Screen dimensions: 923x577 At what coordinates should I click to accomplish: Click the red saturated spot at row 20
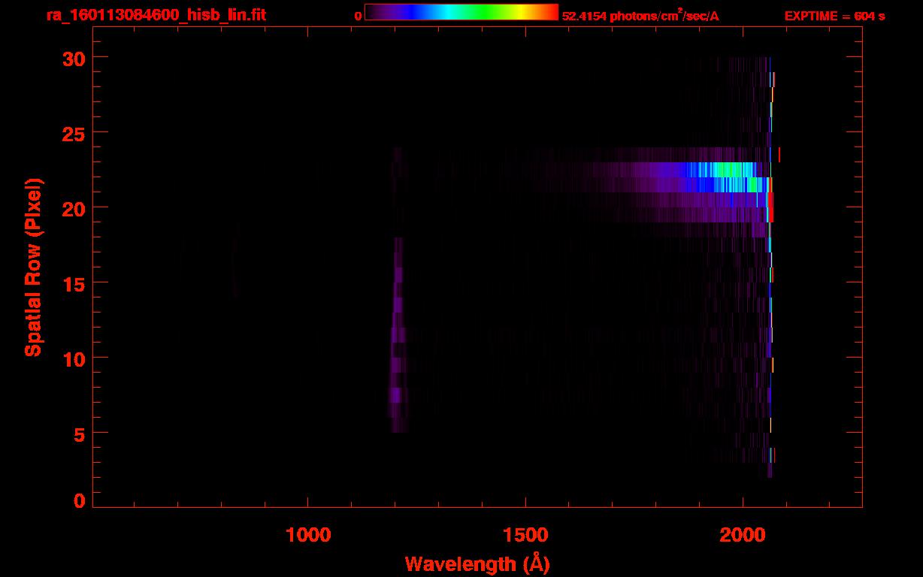point(770,207)
